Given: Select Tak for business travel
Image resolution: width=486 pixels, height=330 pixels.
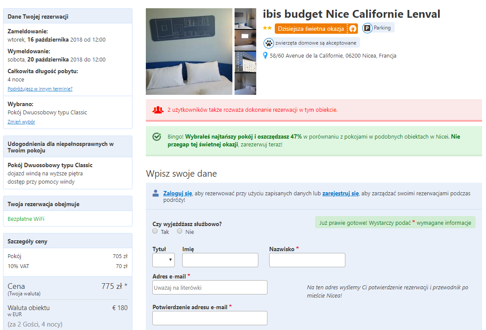Looking at the screenshot, I should pos(155,231).
